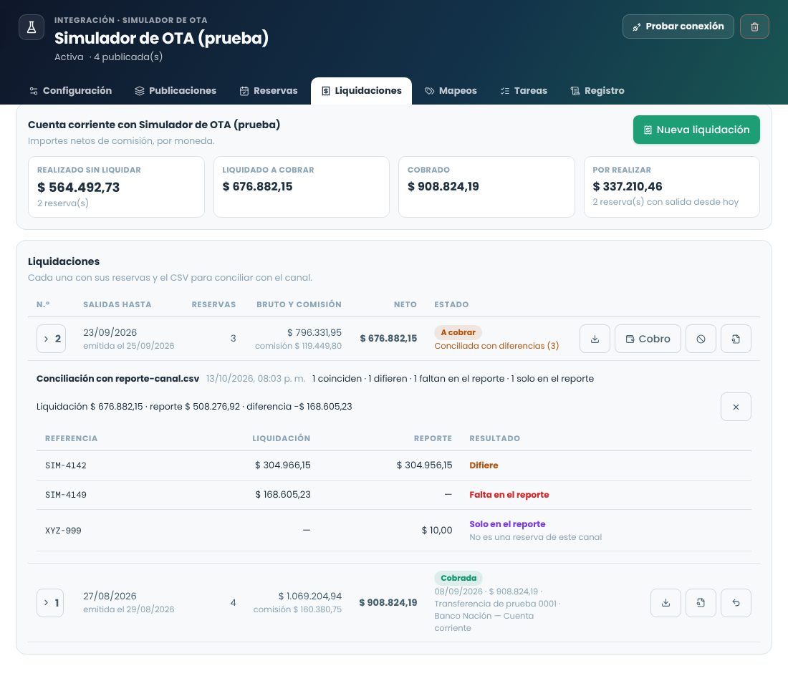This screenshot has width=788, height=676.
Task: Download CSV for liquidación 1 (27/08/2026)
Action: (666, 603)
